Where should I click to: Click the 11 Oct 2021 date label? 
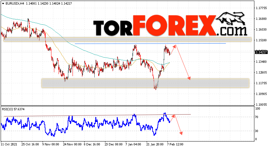tap(9, 144)
